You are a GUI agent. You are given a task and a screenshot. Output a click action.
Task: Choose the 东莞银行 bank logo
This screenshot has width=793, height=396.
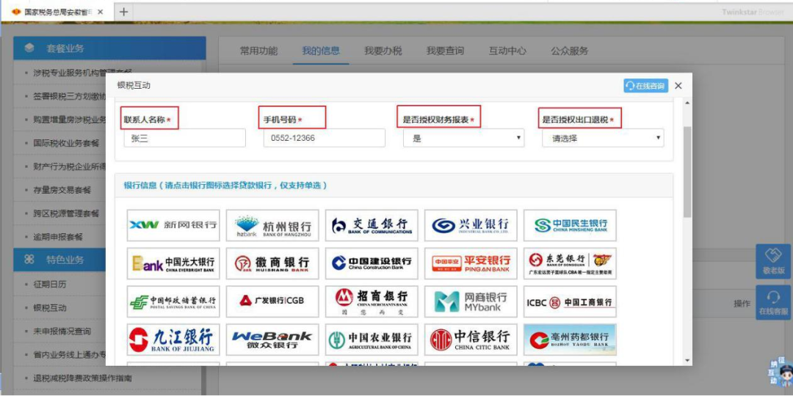click(x=570, y=263)
